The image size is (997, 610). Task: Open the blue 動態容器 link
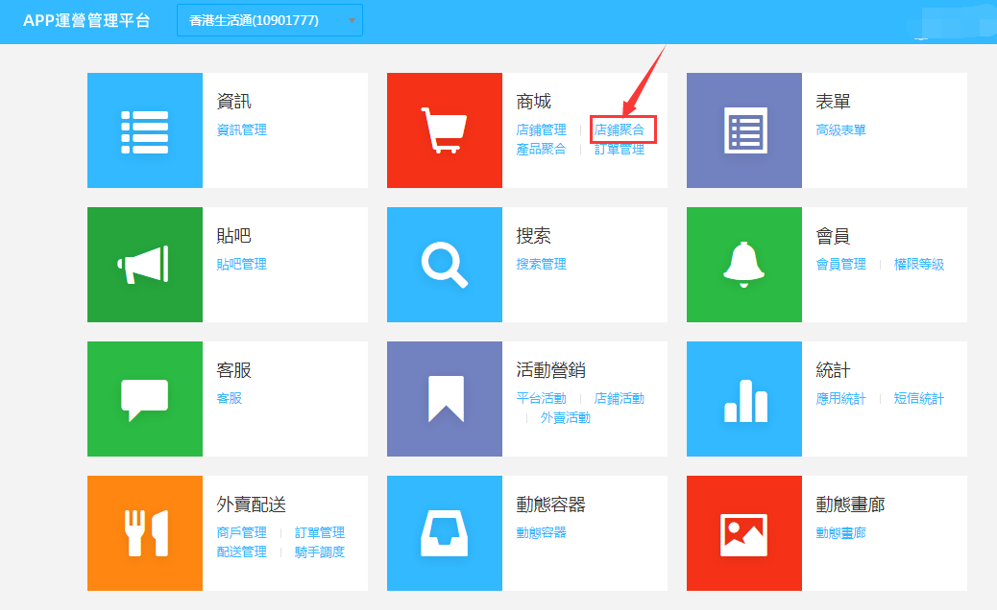point(541,532)
